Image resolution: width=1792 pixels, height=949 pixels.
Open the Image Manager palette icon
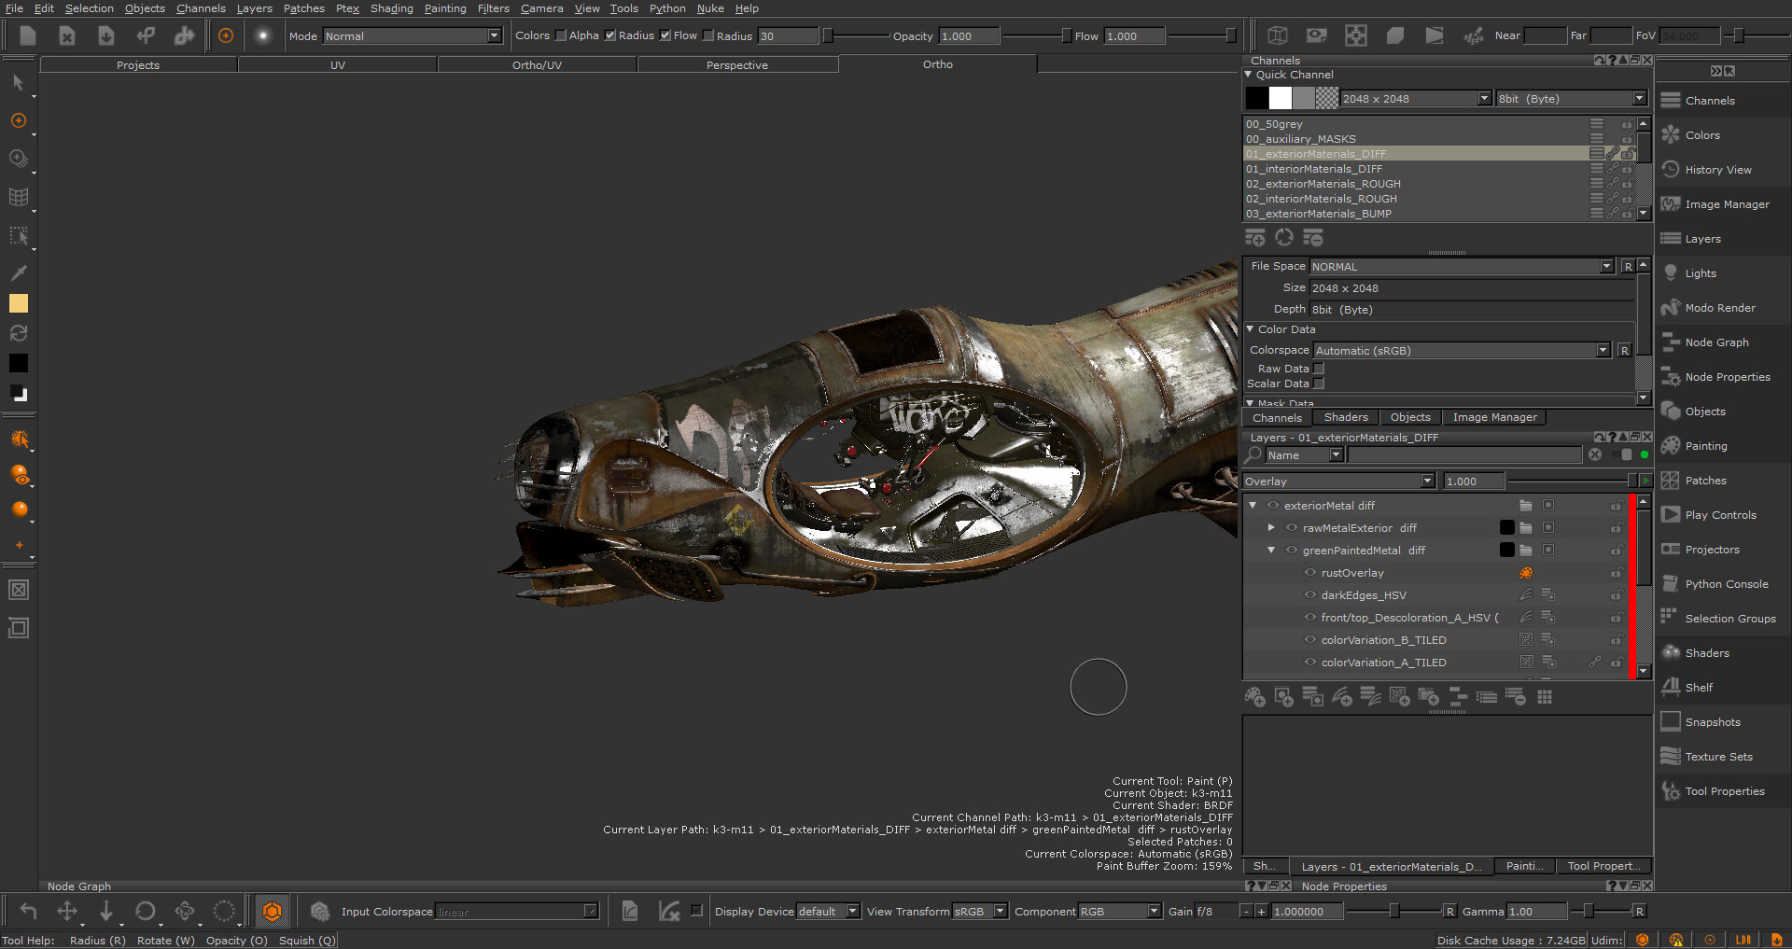1671,204
